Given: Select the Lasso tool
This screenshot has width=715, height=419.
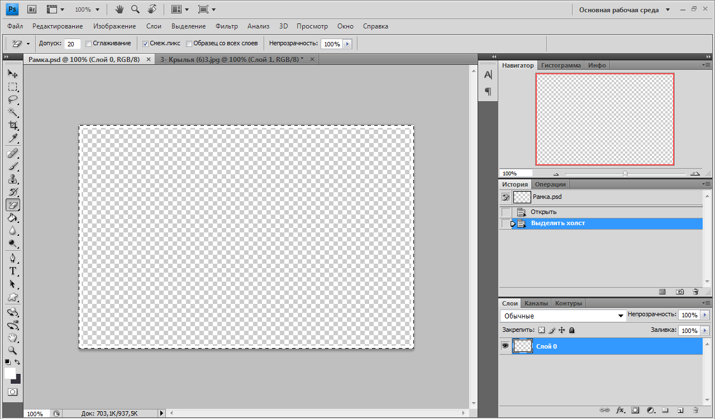Looking at the screenshot, I should pyautogui.click(x=12, y=100).
